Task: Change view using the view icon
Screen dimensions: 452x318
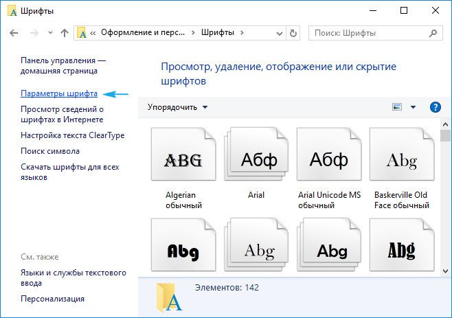Action: point(397,107)
